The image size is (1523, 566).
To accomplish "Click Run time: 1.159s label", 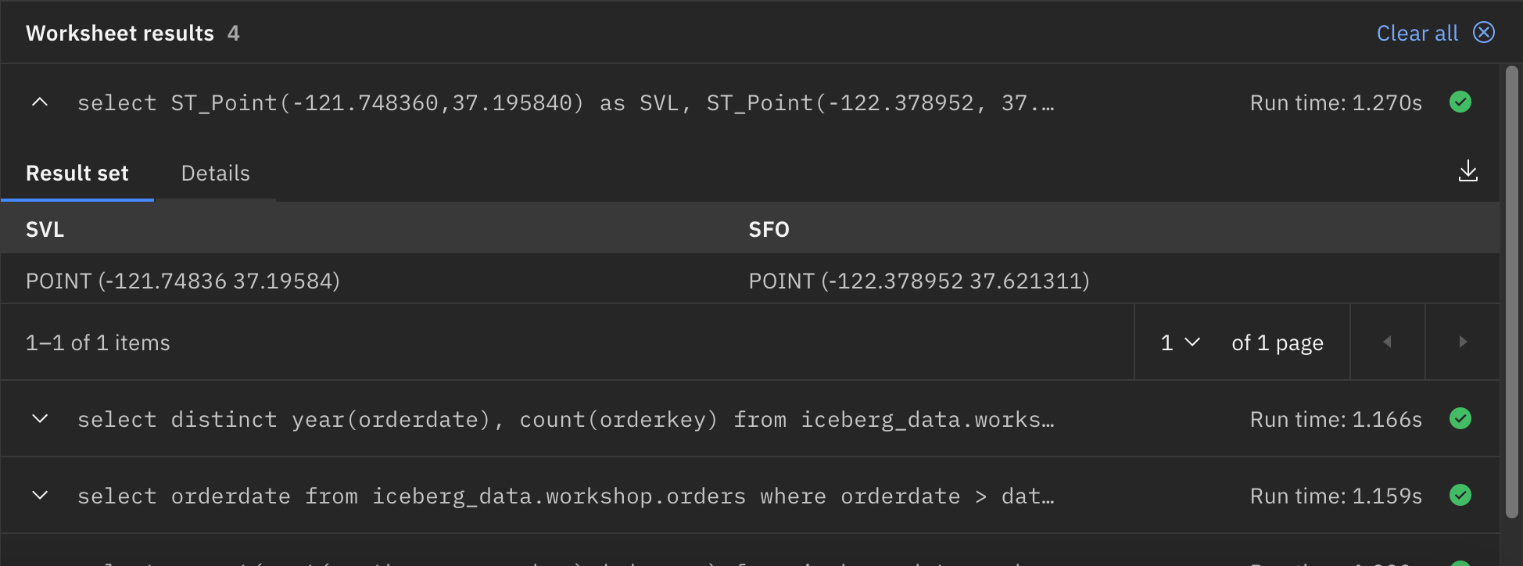I will pyautogui.click(x=1335, y=496).
